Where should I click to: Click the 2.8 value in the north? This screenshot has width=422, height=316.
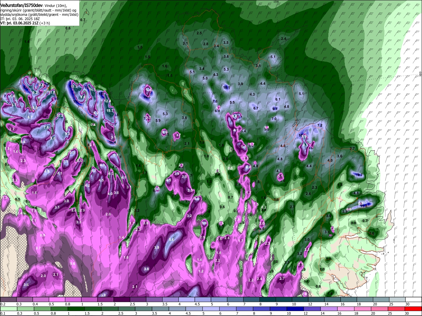(206, 44)
